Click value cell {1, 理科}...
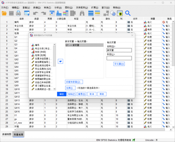 click(x=93, y=26)
